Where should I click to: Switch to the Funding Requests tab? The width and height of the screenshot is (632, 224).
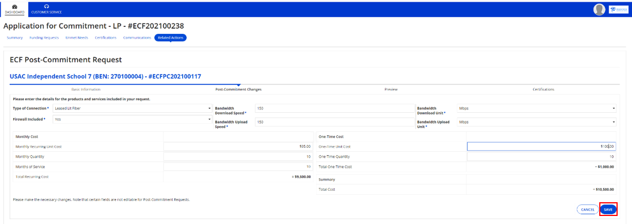(x=44, y=38)
